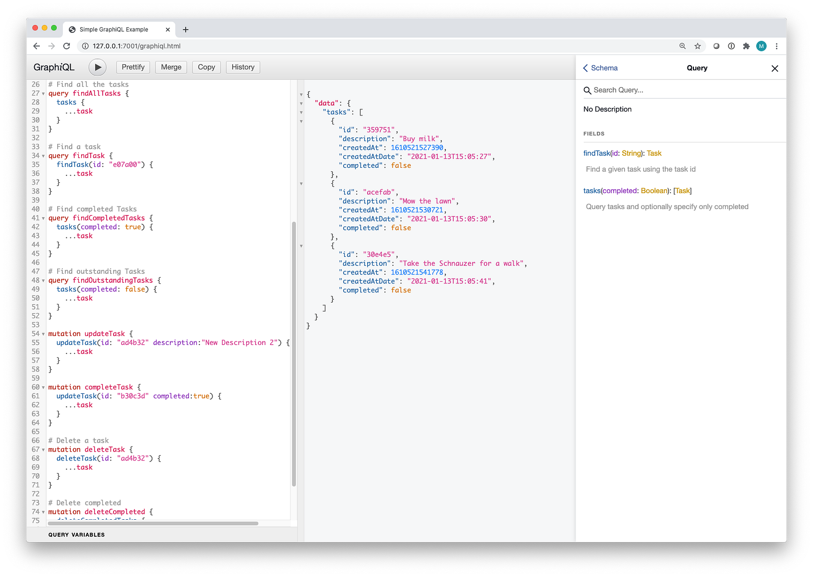
Task: Click the browser forward arrow
Action: click(51, 46)
